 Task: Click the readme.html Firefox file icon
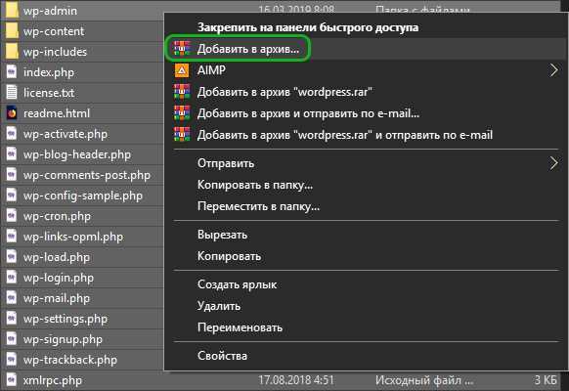point(12,113)
